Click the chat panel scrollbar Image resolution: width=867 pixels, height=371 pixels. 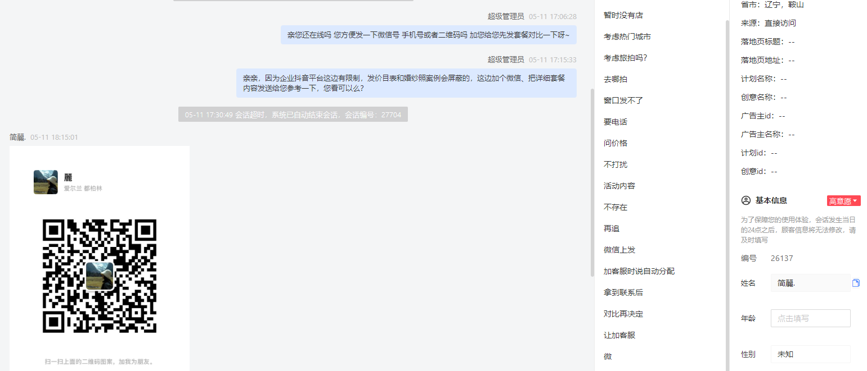tap(592, 182)
